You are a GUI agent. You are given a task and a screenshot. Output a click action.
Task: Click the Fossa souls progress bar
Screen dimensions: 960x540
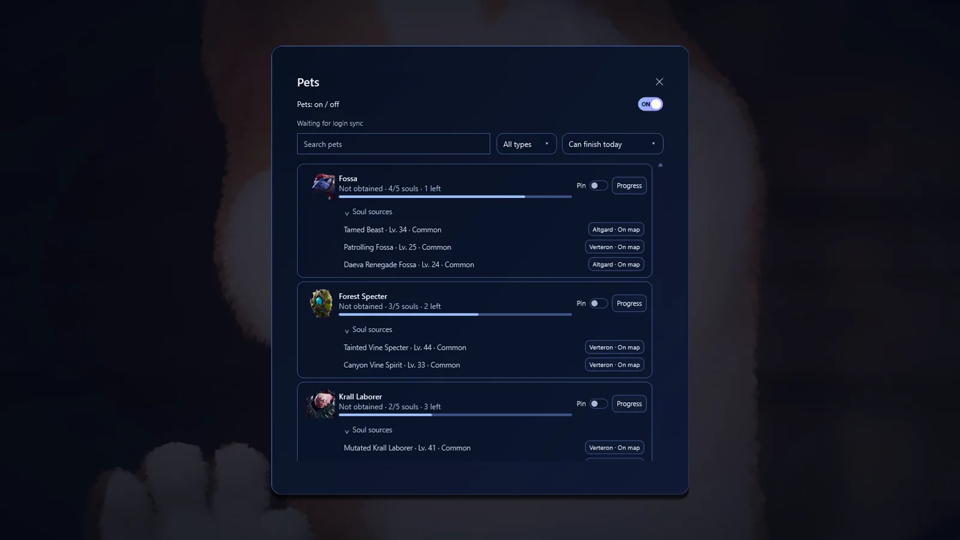[x=455, y=197]
